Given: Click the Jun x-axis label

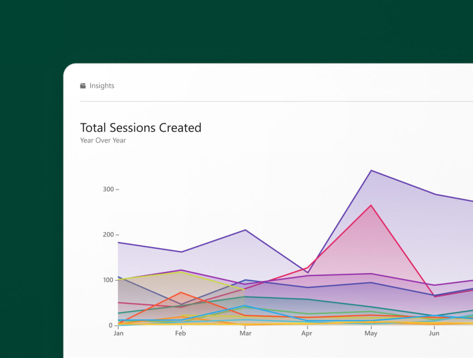Looking at the screenshot, I should tap(434, 333).
